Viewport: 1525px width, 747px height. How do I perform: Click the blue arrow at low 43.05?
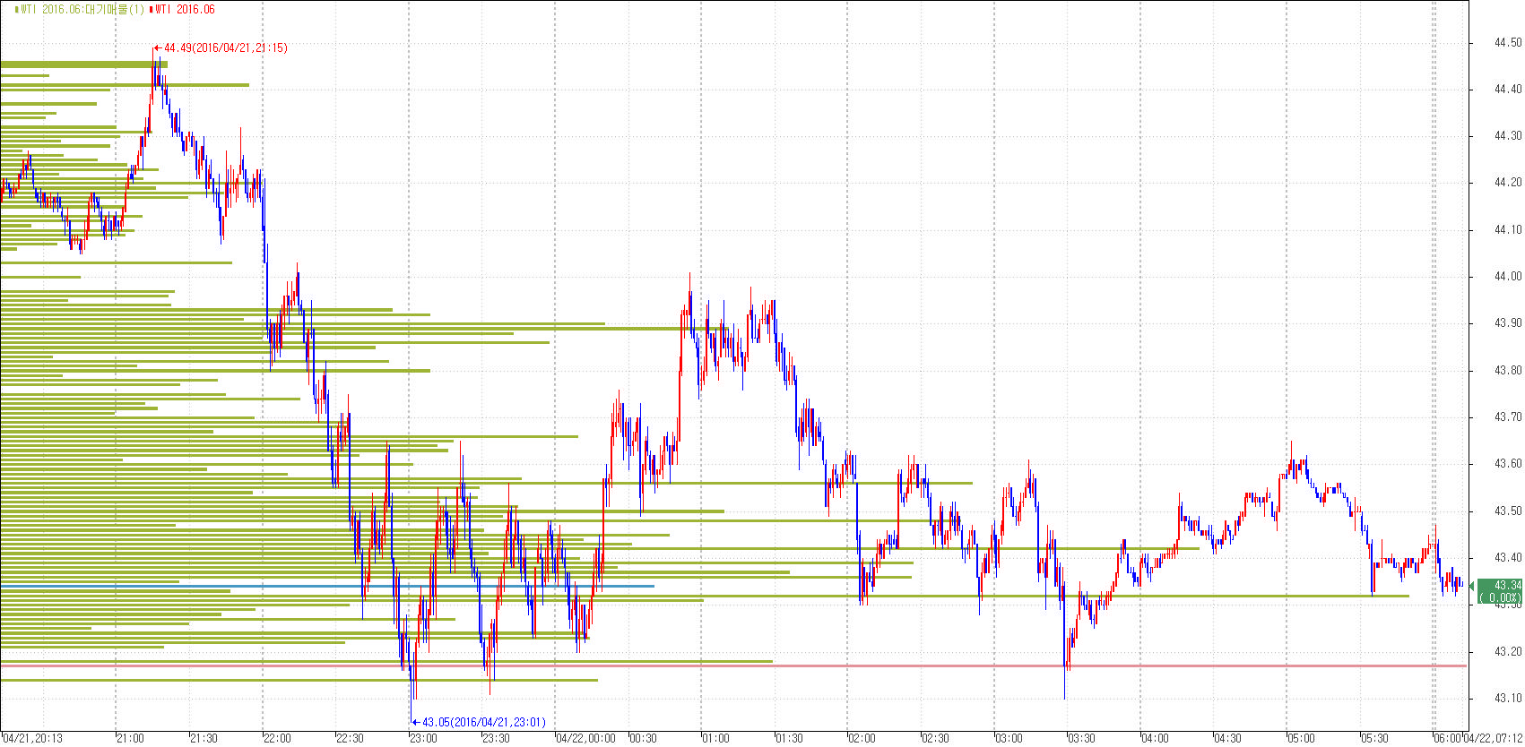point(415,722)
